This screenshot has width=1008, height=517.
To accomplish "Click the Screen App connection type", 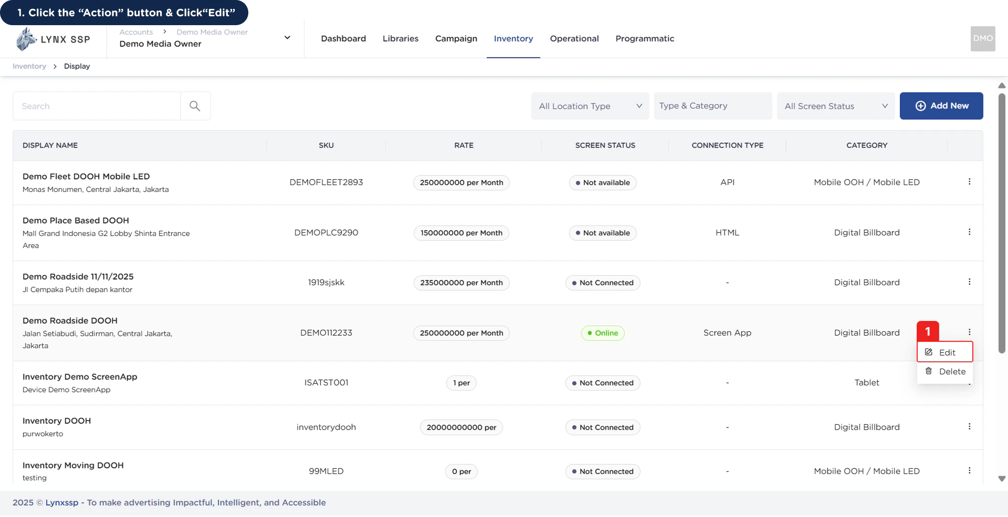I will coord(727,333).
